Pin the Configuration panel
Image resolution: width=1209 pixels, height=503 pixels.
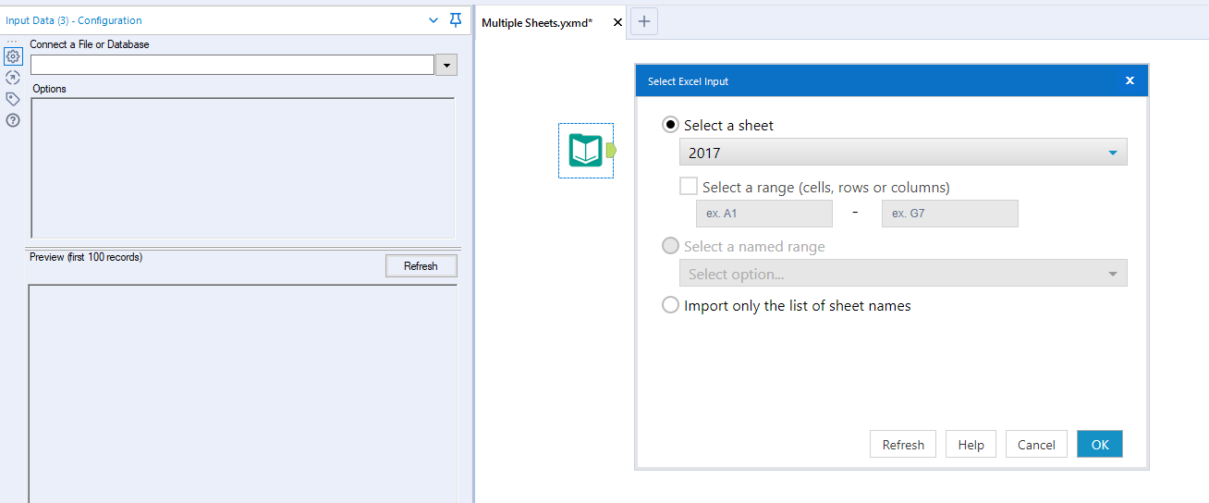coord(455,19)
